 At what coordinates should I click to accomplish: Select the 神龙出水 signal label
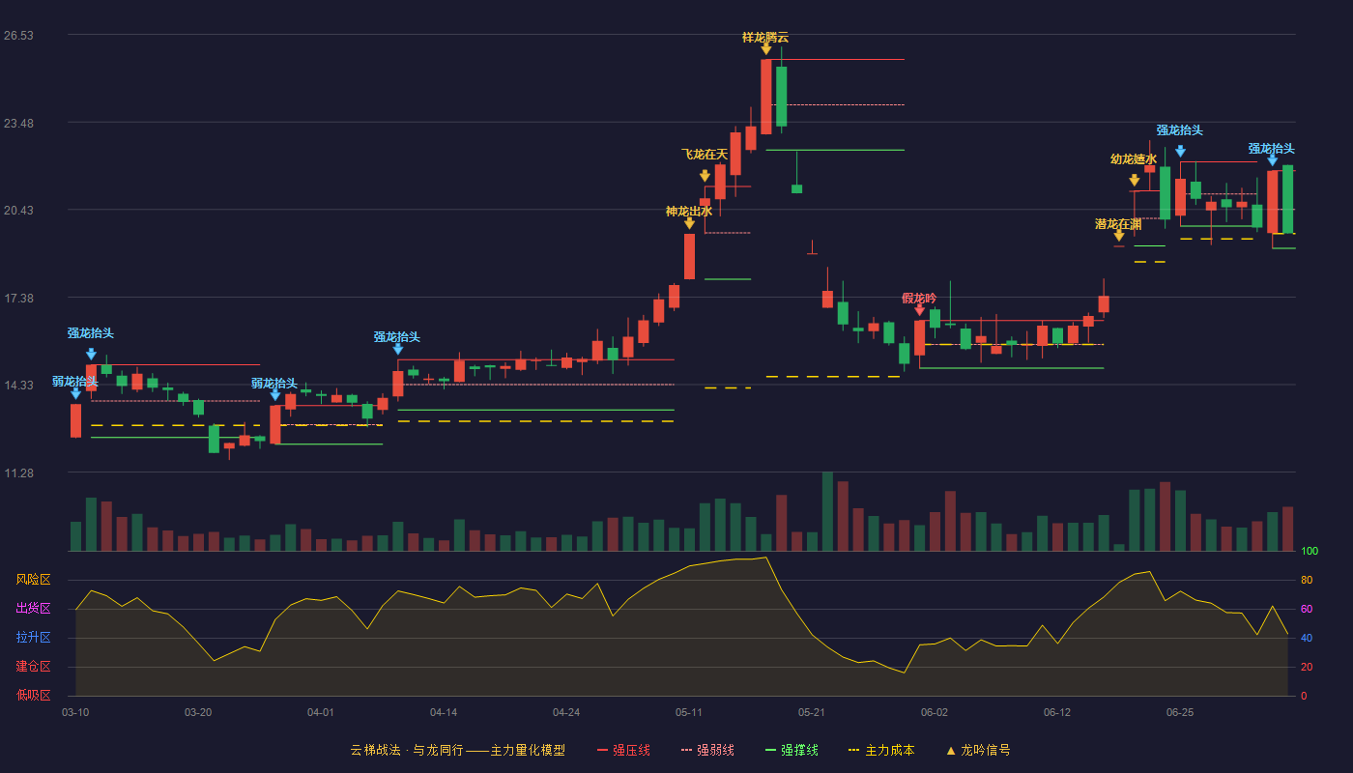pyautogui.click(x=689, y=211)
